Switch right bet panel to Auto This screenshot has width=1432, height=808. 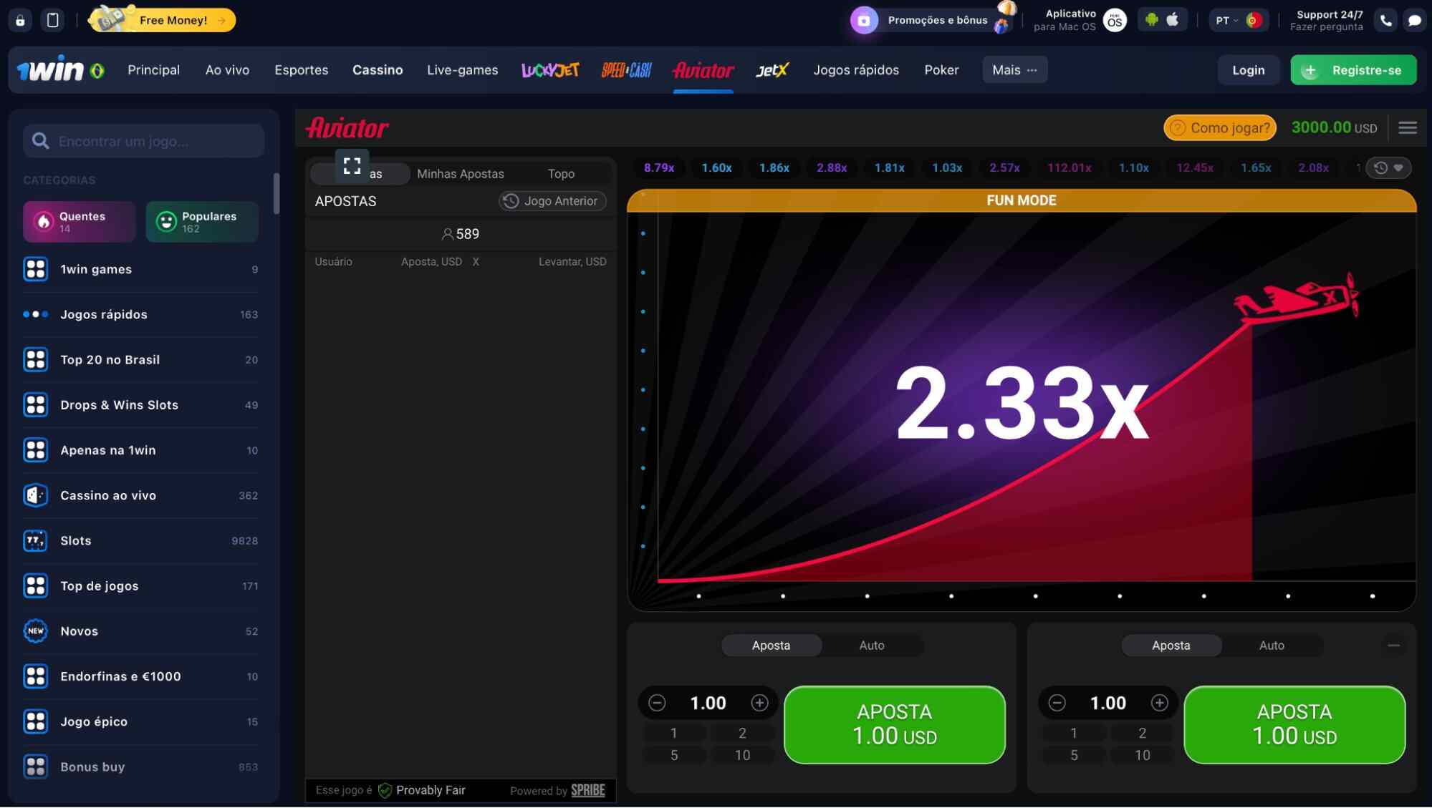tap(1271, 646)
